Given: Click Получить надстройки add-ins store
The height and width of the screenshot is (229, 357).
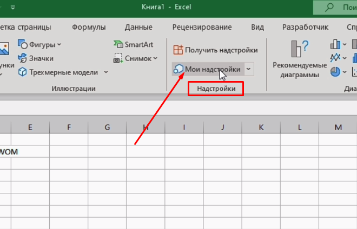Looking at the screenshot, I should [x=215, y=50].
